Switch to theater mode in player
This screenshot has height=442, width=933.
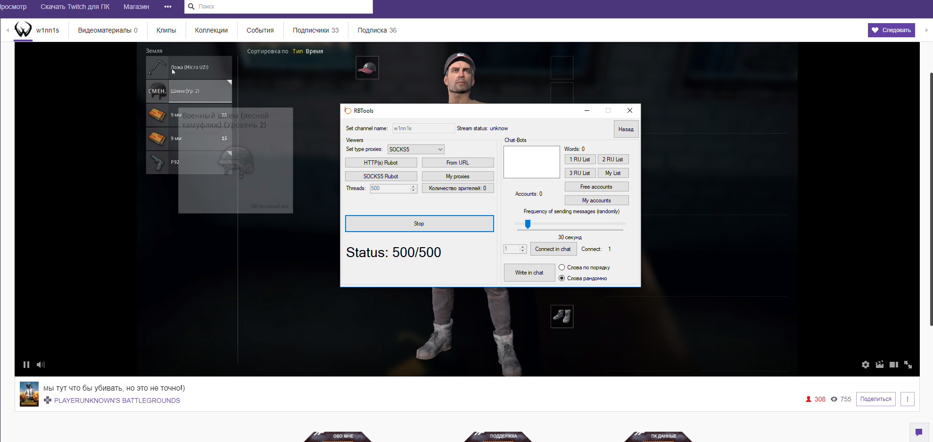point(893,365)
